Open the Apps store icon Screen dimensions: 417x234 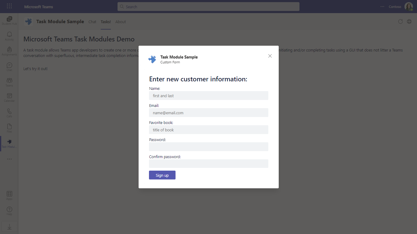pyautogui.click(x=9, y=195)
